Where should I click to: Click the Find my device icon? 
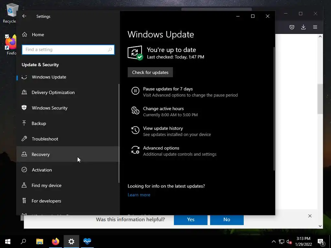point(24,185)
